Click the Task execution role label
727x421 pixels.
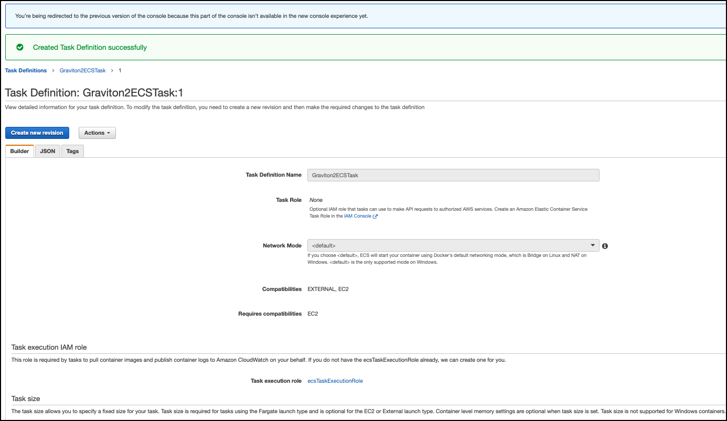click(x=276, y=381)
